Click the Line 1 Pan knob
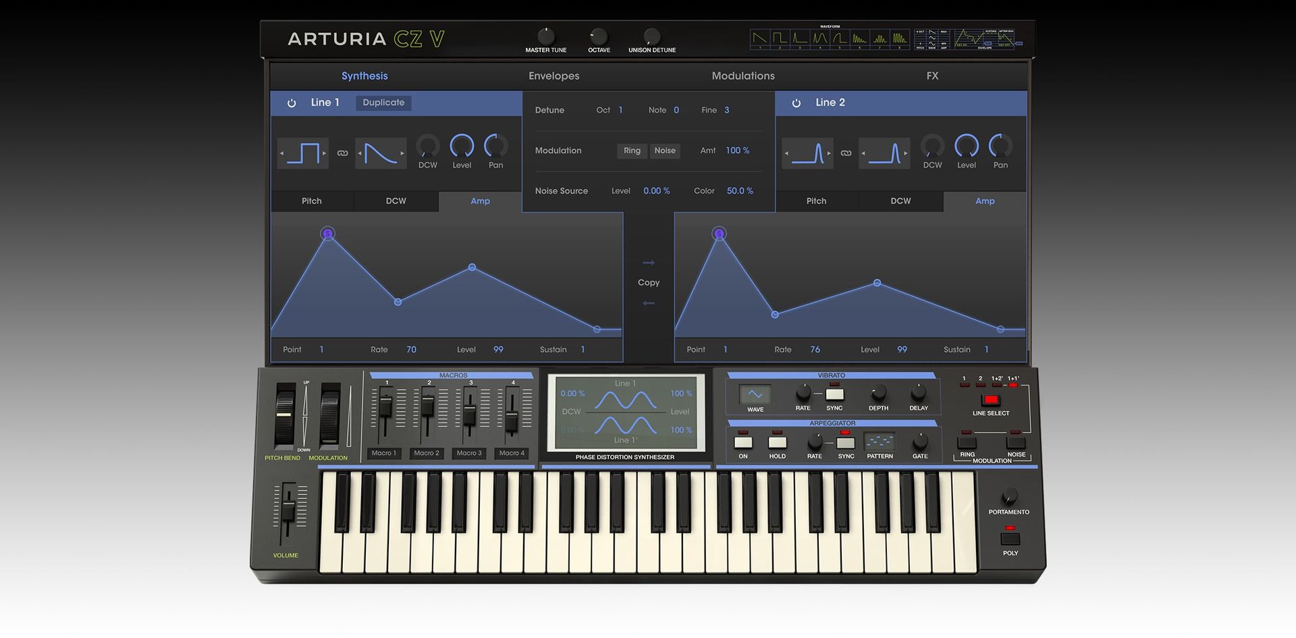The image size is (1296, 638). 496,146
